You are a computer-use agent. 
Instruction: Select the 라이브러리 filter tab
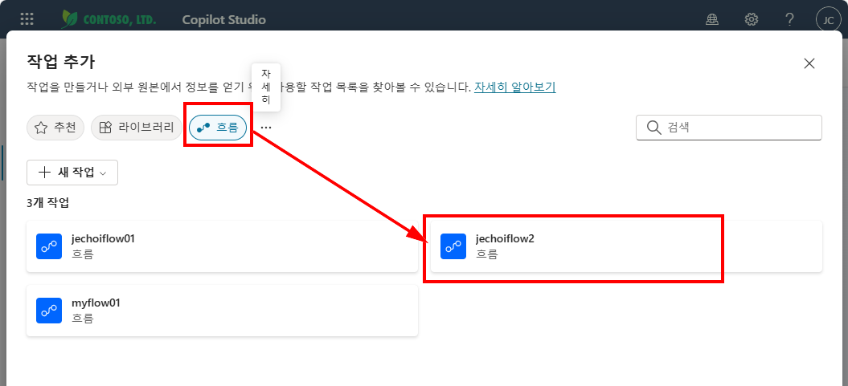(137, 128)
